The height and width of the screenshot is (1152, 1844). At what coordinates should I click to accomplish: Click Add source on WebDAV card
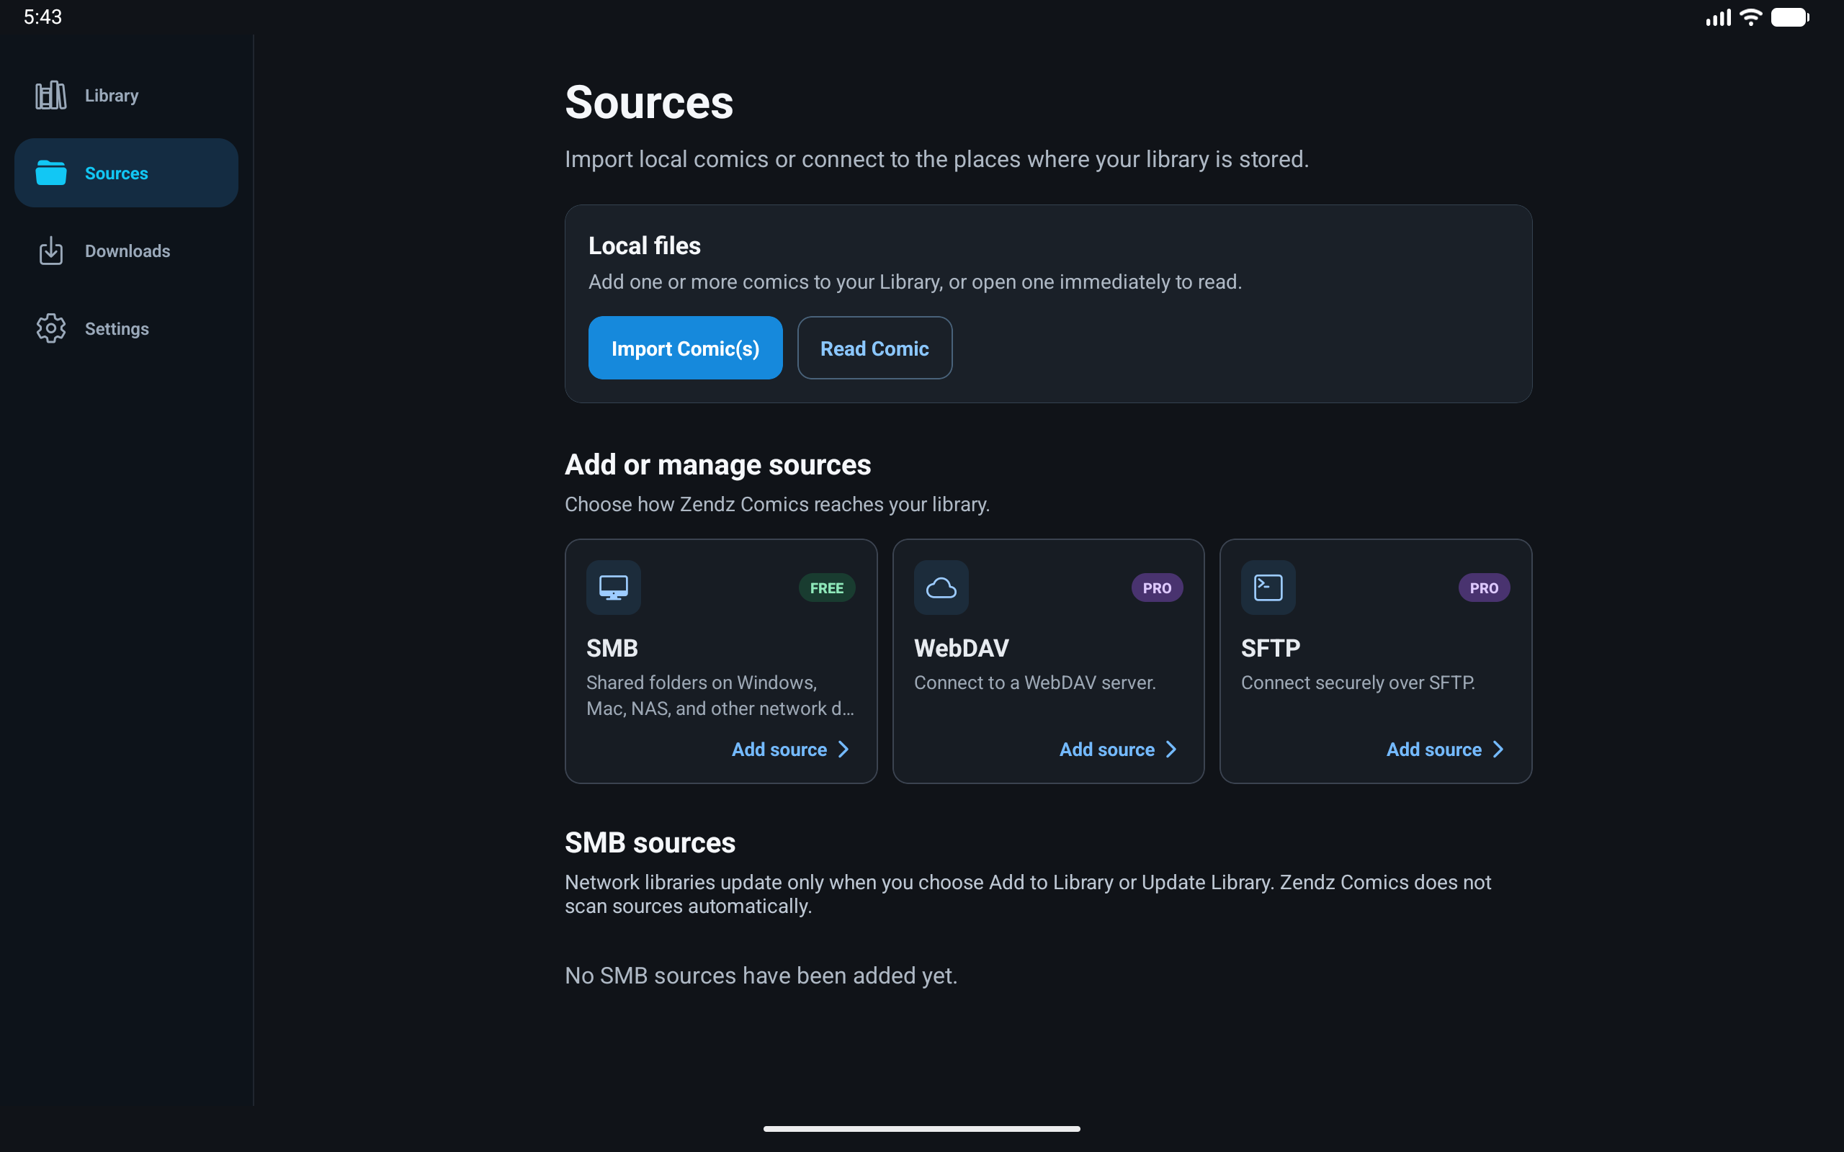tap(1119, 750)
